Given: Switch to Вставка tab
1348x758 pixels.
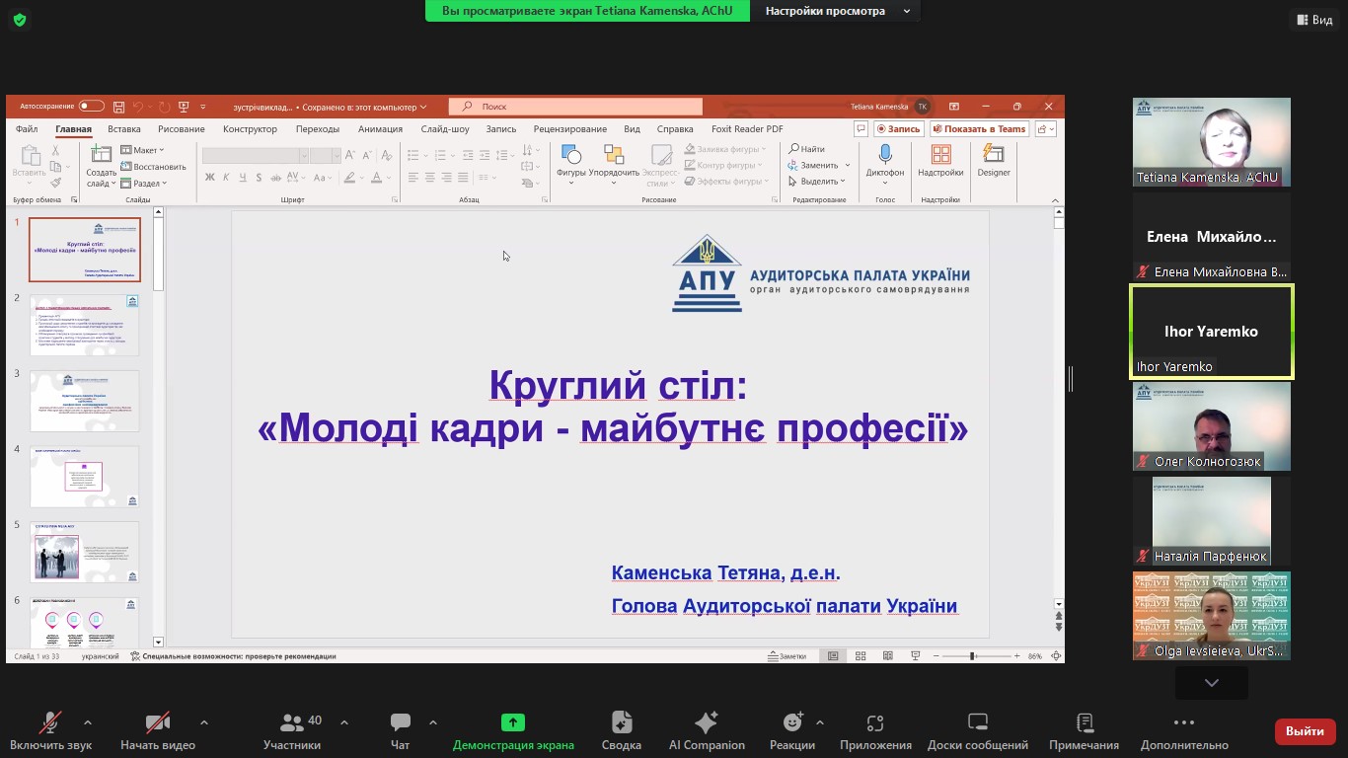Looking at the screenshot, I should point(124,129).
